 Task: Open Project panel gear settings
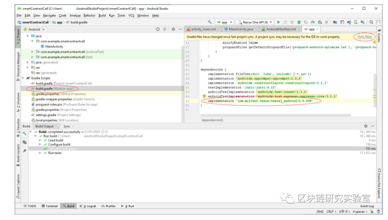click(x=173, y=29)
